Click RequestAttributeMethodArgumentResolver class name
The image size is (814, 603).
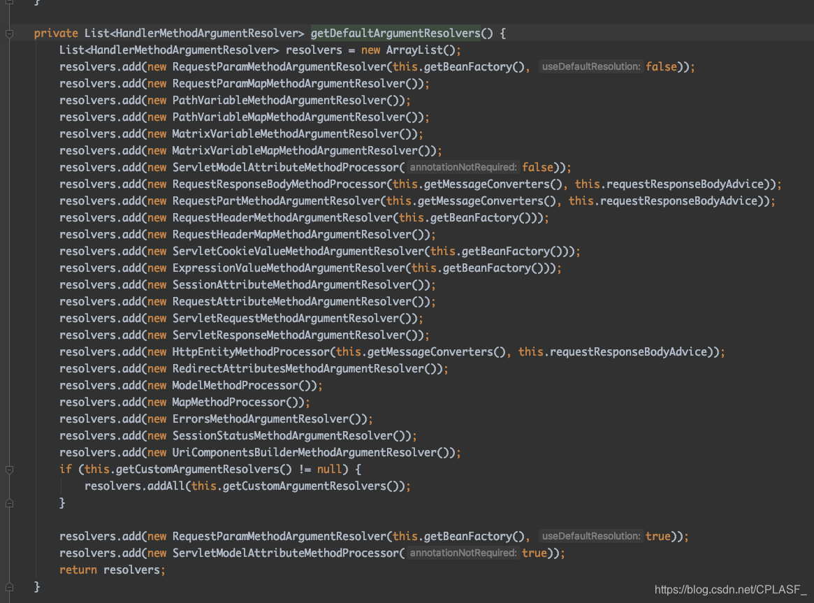(292, 302)
